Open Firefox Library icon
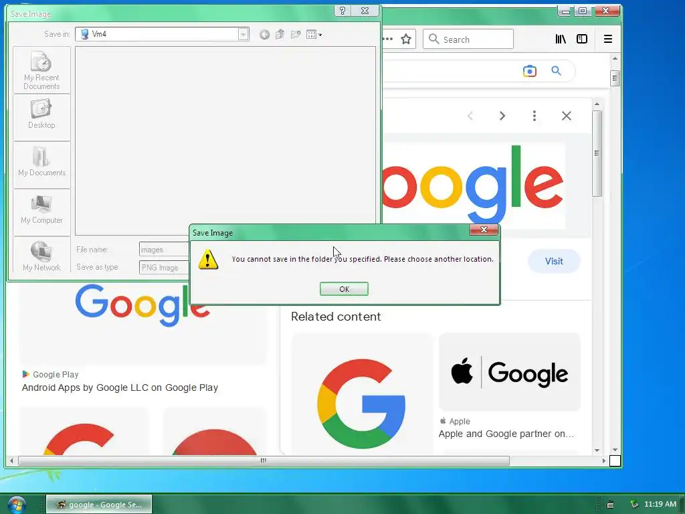Image resolution: width=685 pixels, height=514 pixels. (x=561, y=39)
